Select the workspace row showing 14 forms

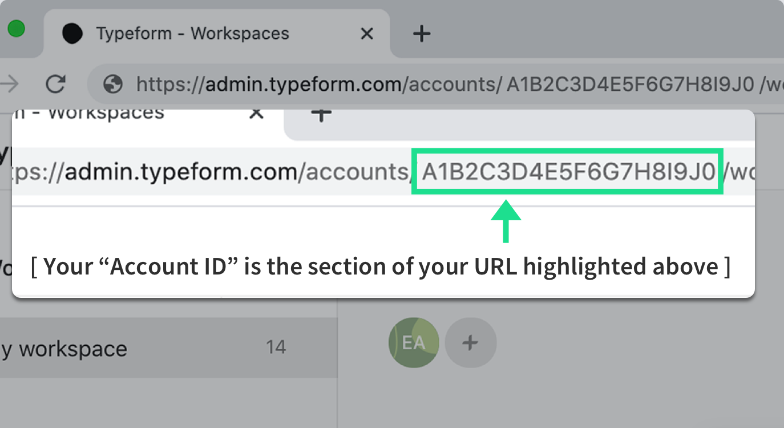click(x=169, y=348)
